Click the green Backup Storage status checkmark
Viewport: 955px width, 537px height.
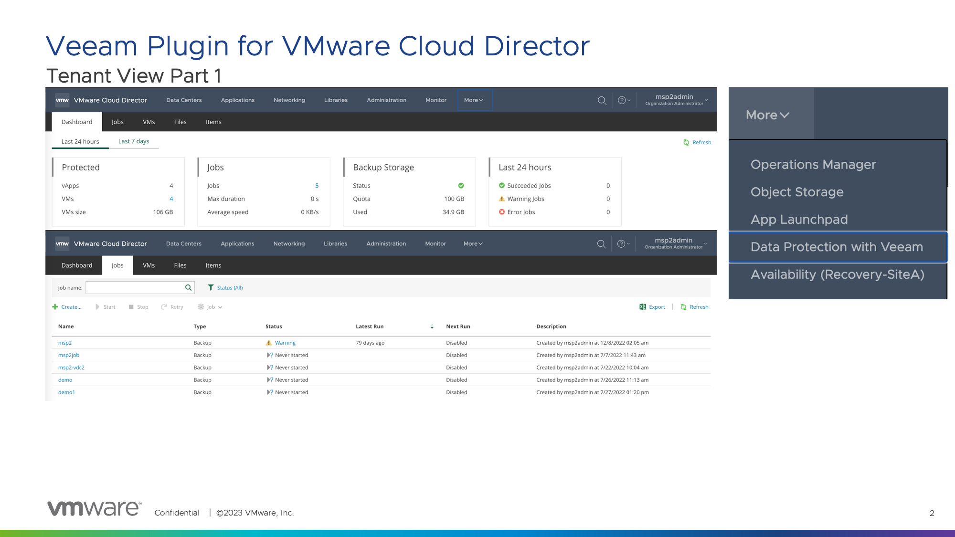tap(461, 186)
